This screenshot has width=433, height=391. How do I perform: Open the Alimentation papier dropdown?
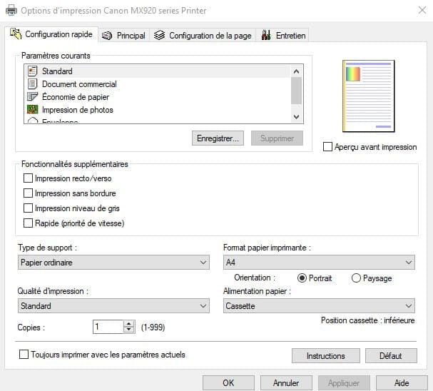(x=319, y=305)
